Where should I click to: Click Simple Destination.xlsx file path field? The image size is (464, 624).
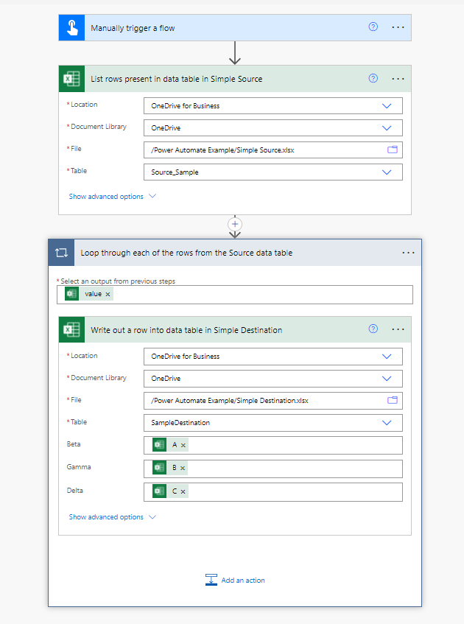(x=273, y=400)
